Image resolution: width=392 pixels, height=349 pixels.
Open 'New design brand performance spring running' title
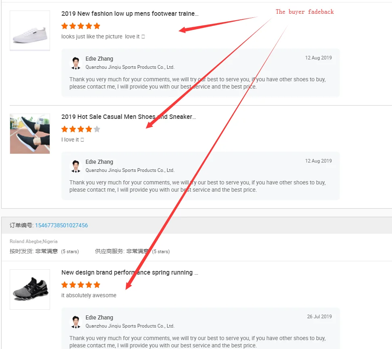click(x=129, y=273)
